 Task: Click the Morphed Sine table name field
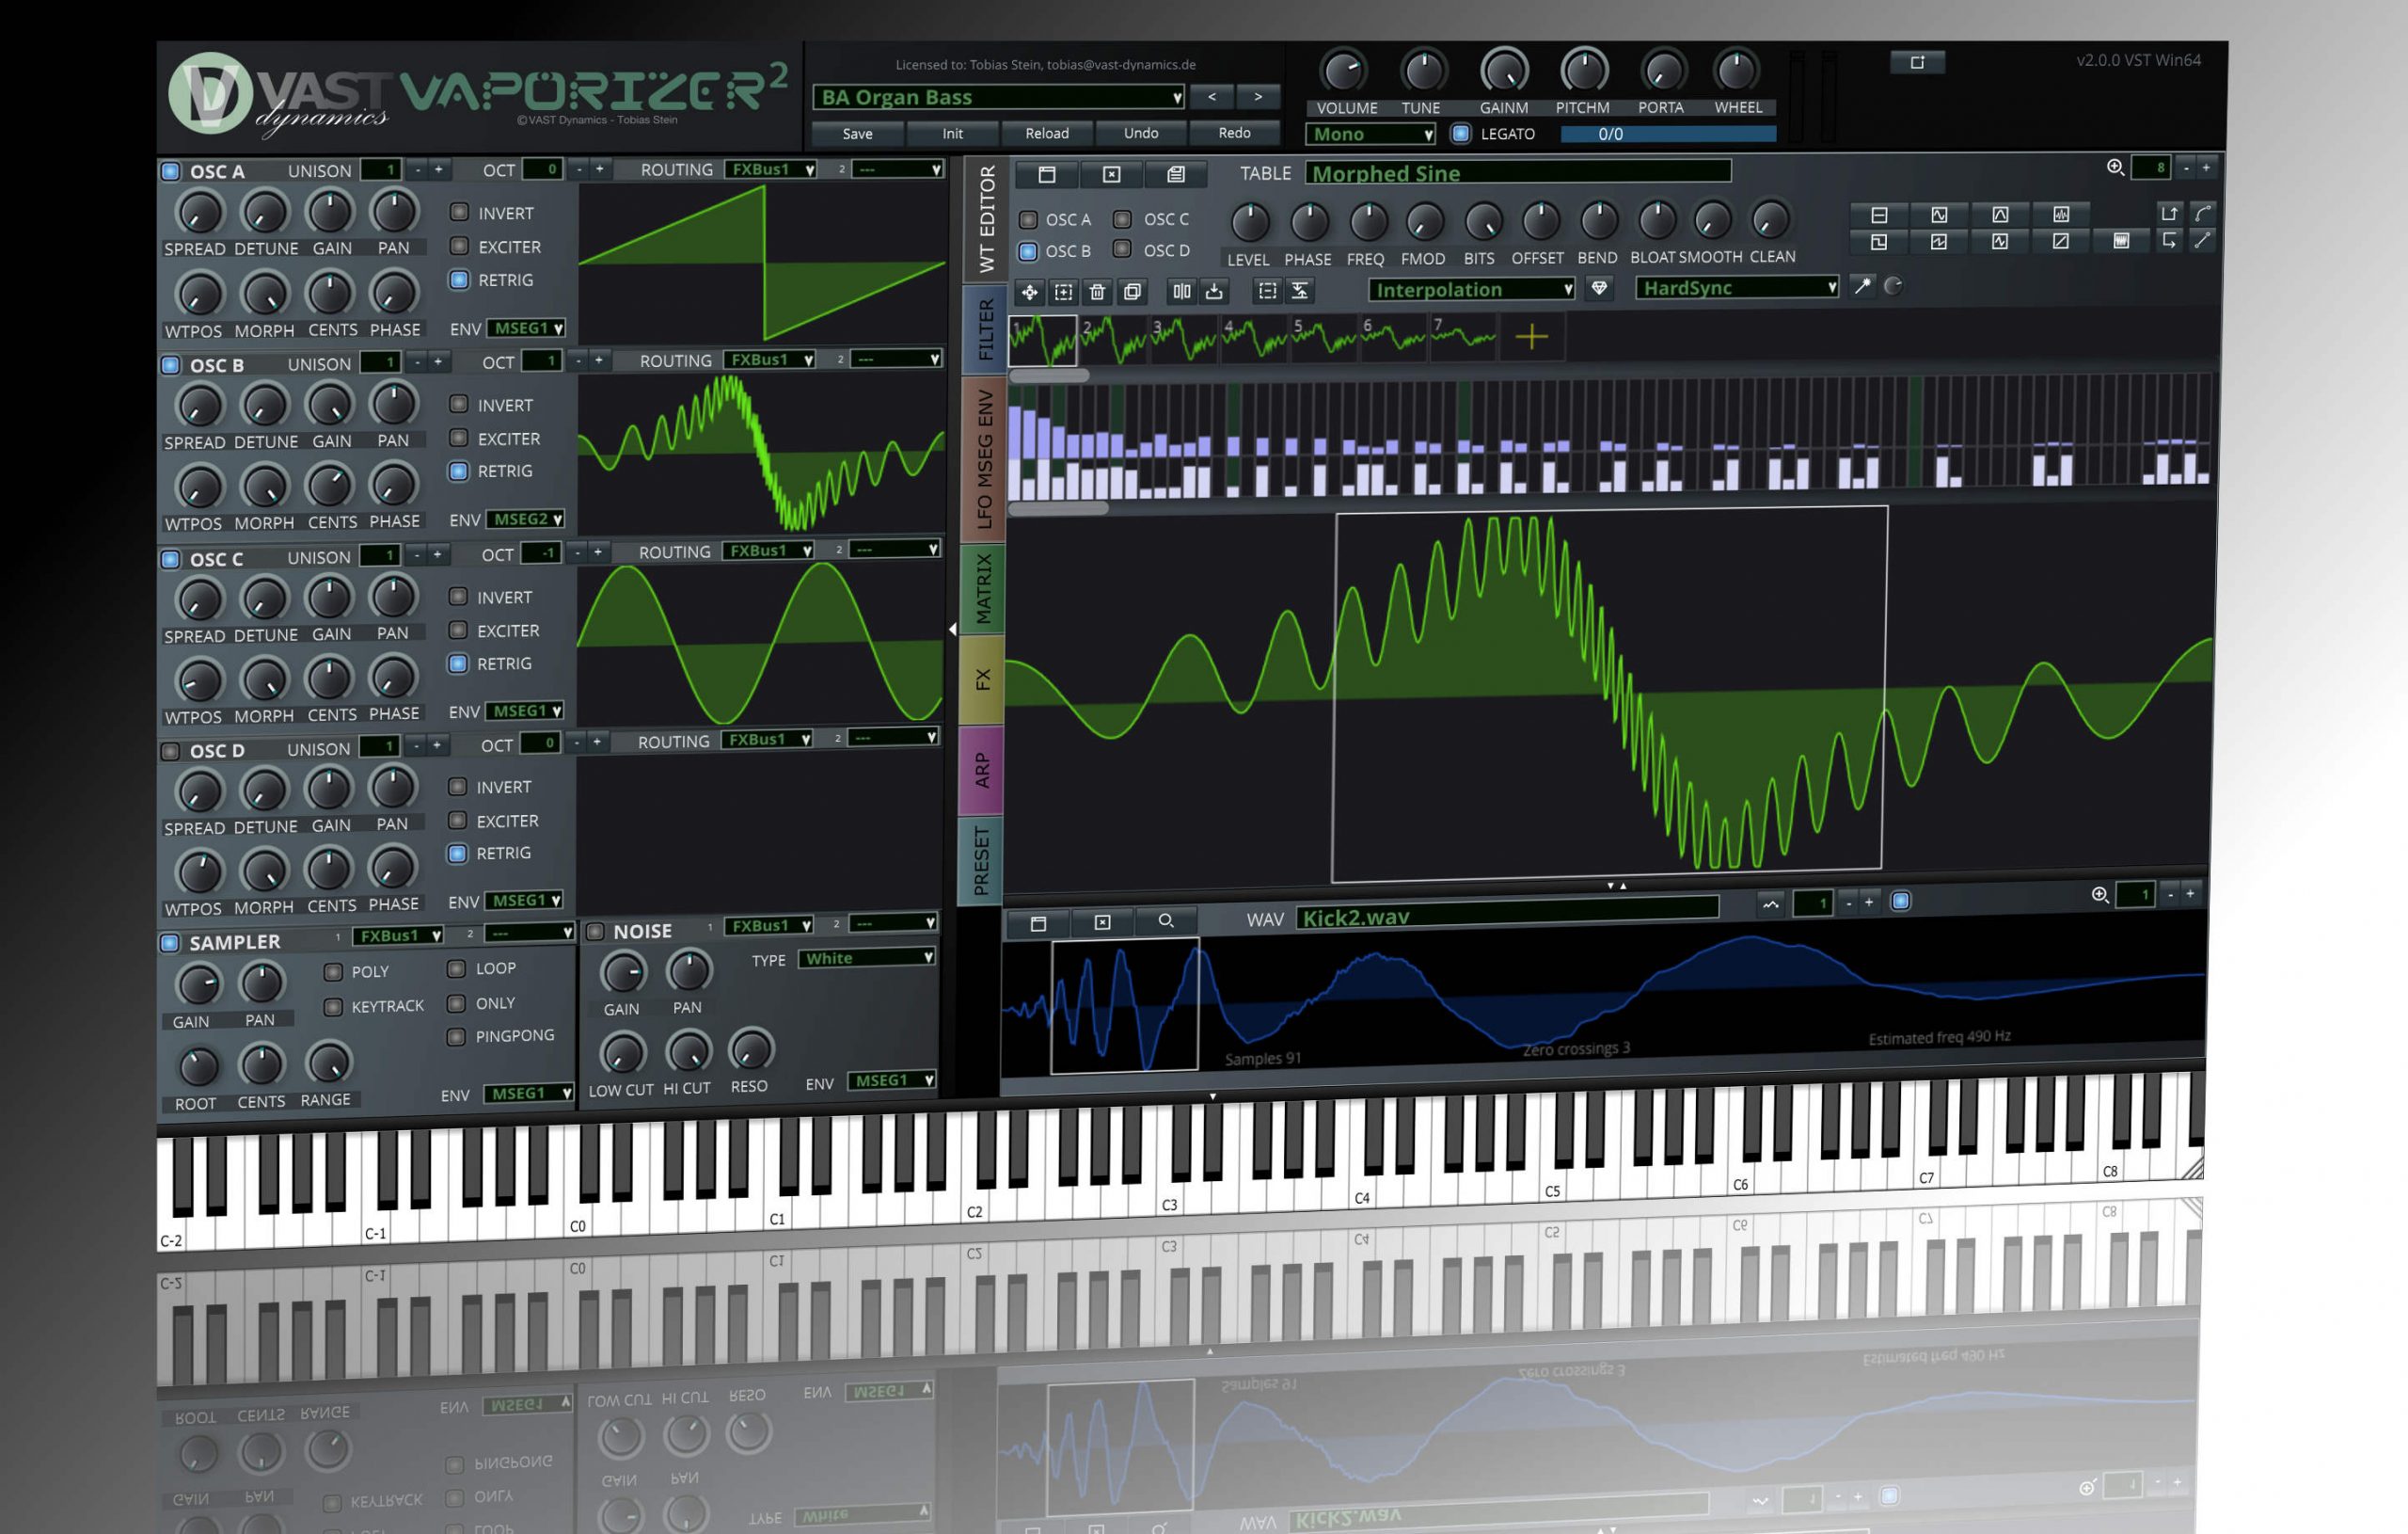click(1518, 172)
